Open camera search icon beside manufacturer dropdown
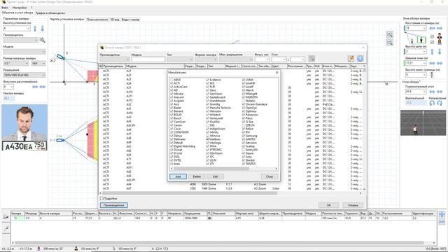The width and height of the screenshot is (448, 252). pos(42,40)
